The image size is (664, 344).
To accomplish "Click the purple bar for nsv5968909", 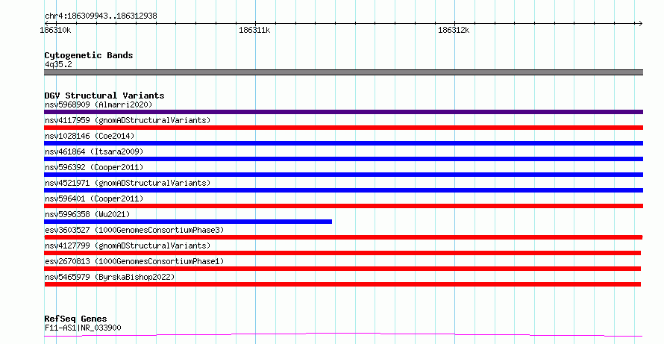I will tap(343, 112).
